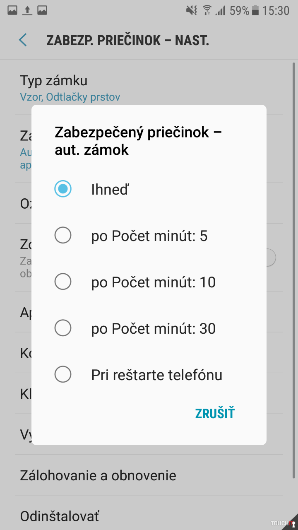Tap the Odinštalovať option

pyautogui.click(x=60, y=516)
